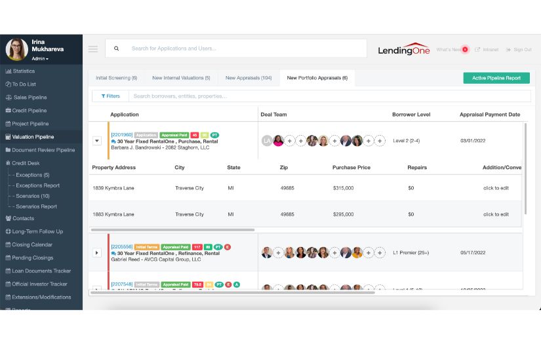Click the Appraisal Payment Date header

pos(490,115)
